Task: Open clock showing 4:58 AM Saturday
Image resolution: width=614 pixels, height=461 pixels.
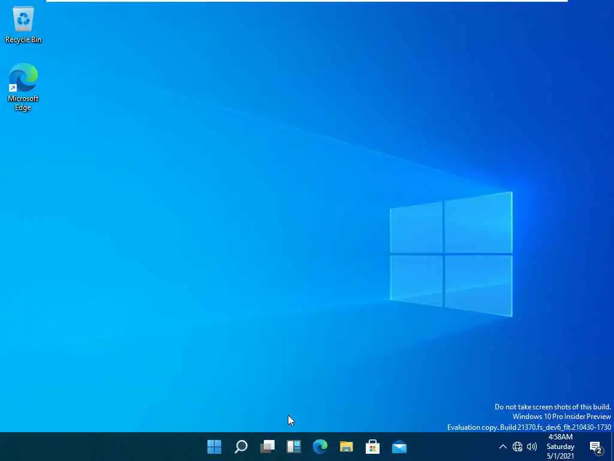Action: [x=561, y=447]
